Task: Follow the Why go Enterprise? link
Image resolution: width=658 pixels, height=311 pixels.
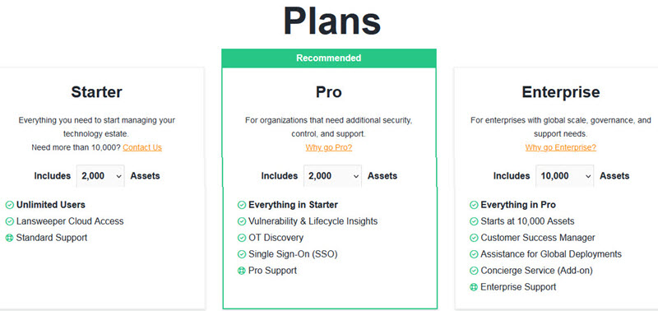Action: click(561, 147)
